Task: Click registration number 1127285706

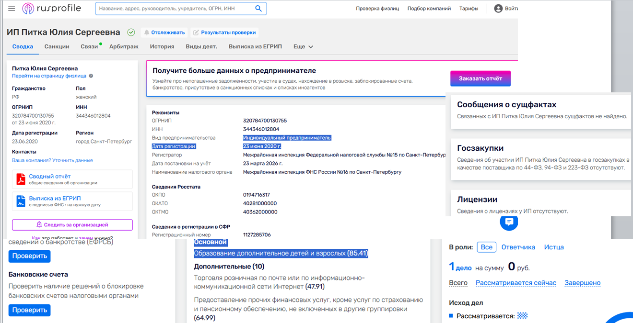Action: tap(257, 235)
